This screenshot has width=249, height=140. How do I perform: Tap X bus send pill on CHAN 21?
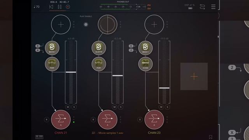click(38, 46)
